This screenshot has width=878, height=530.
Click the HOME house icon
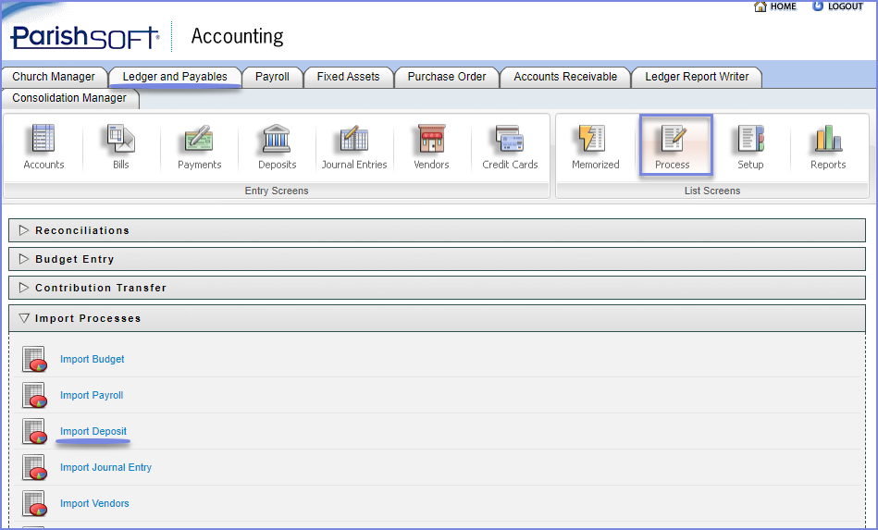click(760, 6)
